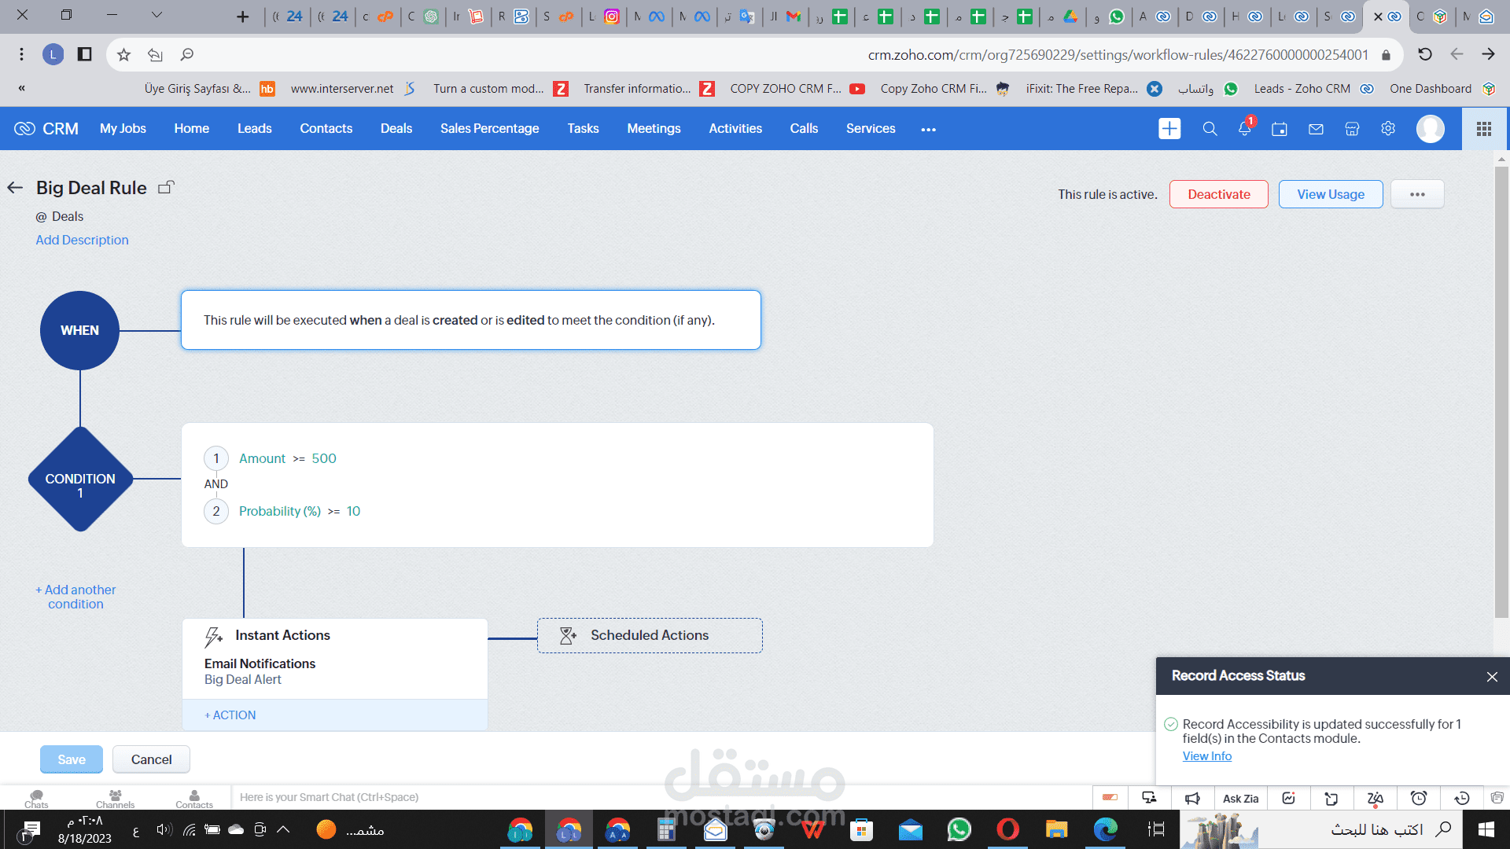The width and height of the screenshot is (1510, 849).
Task: Open the settings gear icon
Action: click(x=1388, y=129)
